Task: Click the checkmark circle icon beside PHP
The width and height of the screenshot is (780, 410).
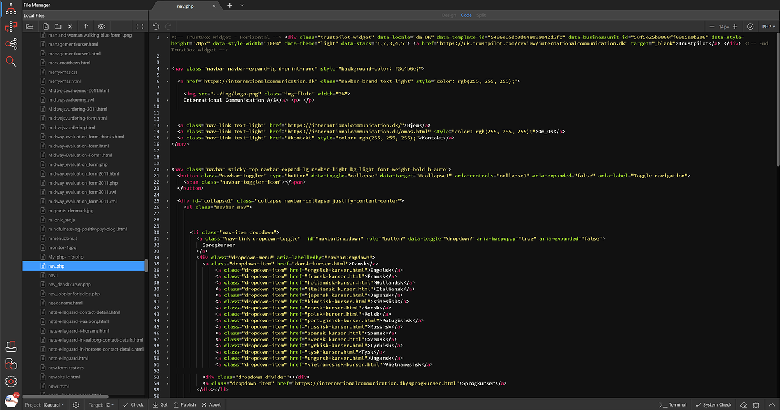Action: [x=750, y=27]
